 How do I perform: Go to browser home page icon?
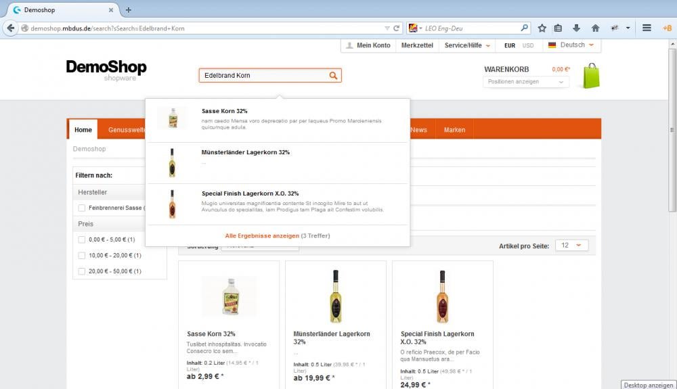[595, 28]
